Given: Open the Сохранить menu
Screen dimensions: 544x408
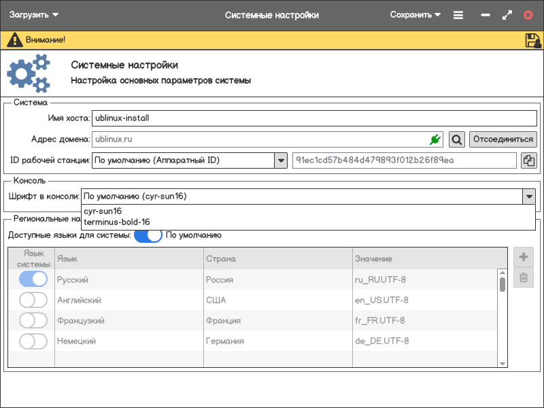Looking at the screenshot, I should click(415, 15).
